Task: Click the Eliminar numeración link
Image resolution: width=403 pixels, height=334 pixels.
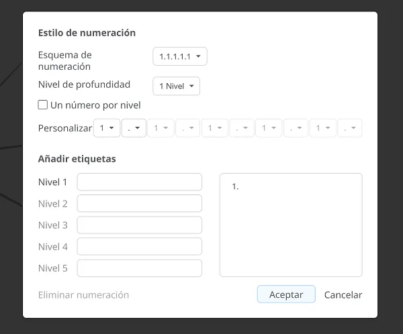Action: pyautogui.click(x=83, y=295)
